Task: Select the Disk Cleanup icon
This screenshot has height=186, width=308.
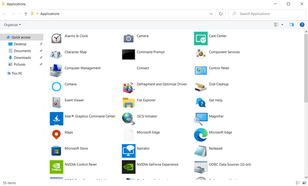Action: click(201, 86)
